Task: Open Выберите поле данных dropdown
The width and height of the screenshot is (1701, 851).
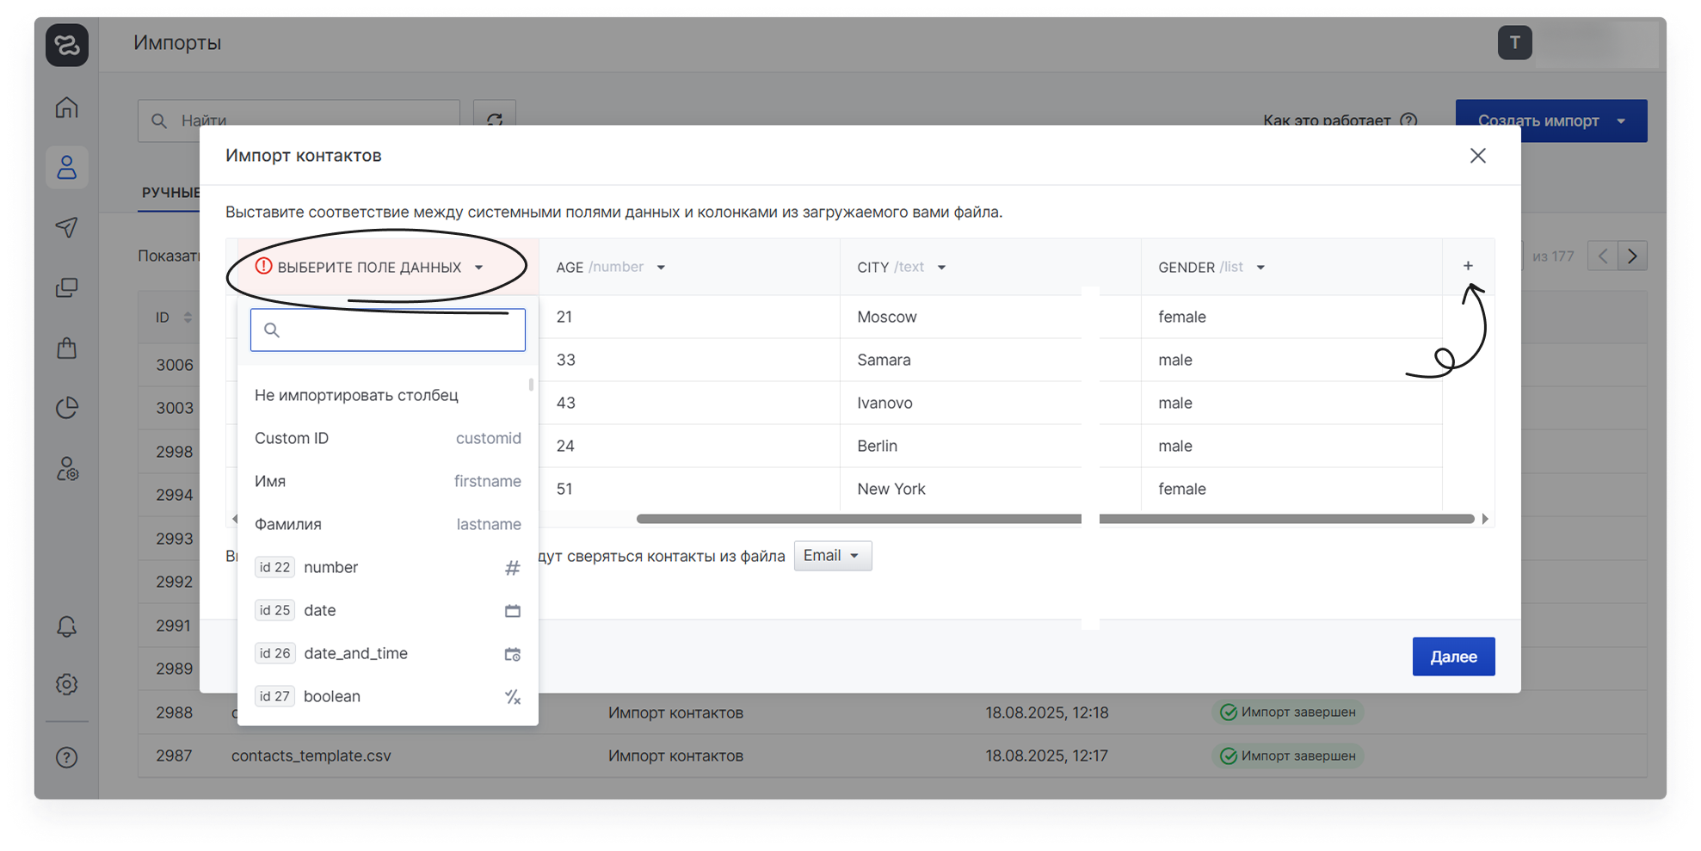Action: [369, 267]
